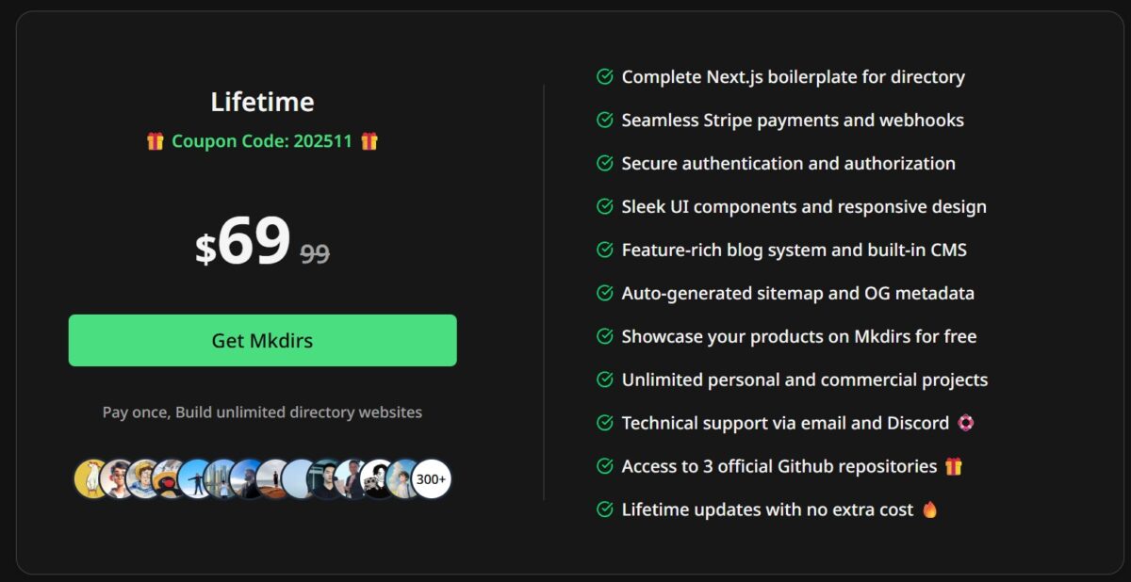This screenshot has width=1131, height=582.
Task: Click the check icon for Sleek UI components
Action: coord(605,206)
